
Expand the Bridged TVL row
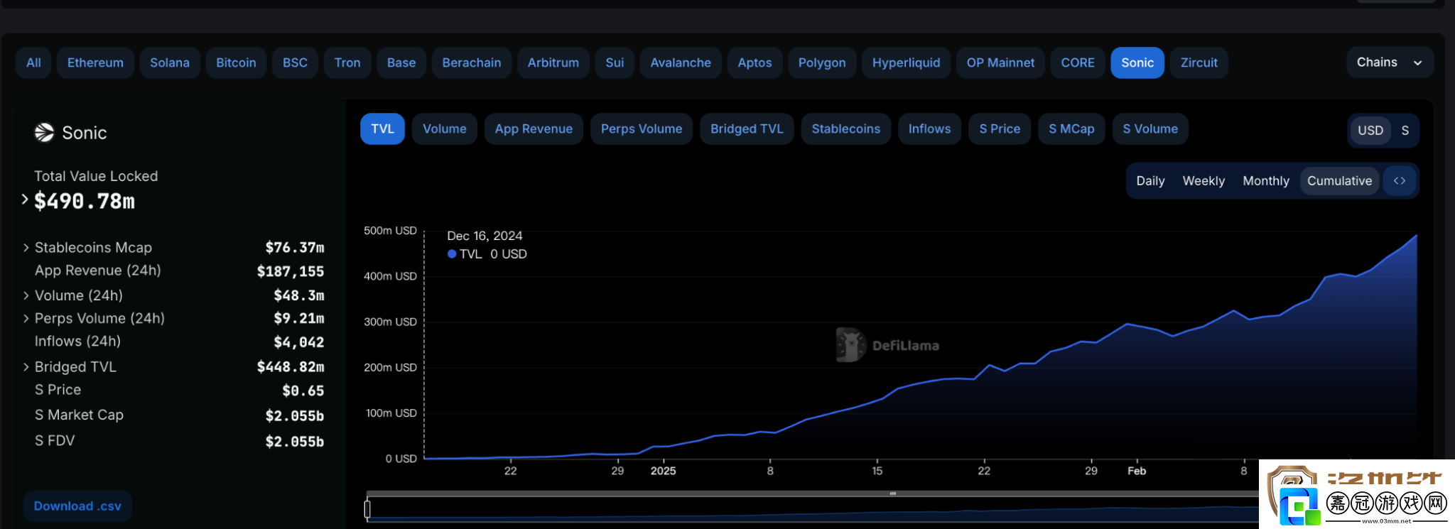(26, 367)
